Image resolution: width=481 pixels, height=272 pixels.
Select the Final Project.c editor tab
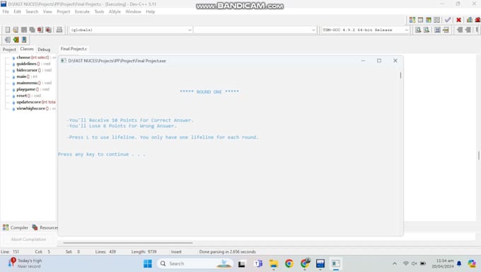(74, 49)
